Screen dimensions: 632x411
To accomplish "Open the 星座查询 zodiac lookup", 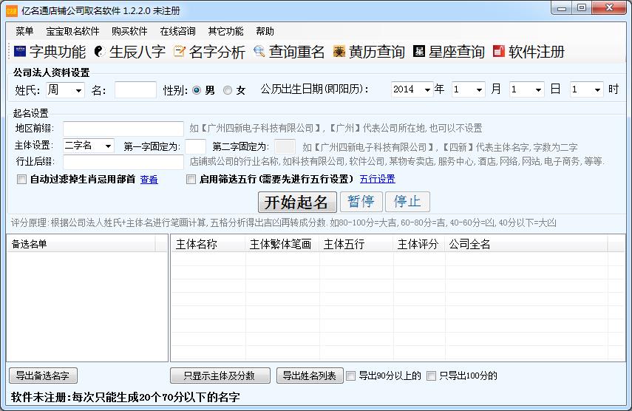I will coord(449,52).
